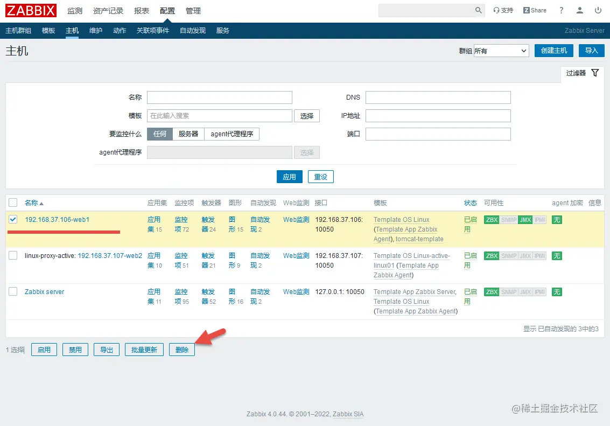Image resolution: width=610 pixels, height=426 pixels.
Task: Check the Zabbix server host checkbox
Action: click(x=13, y=291)
